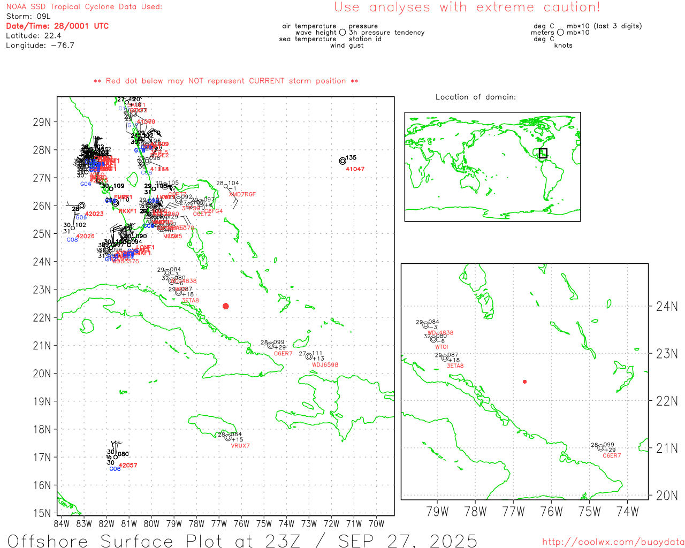Click the red storm dot in zoomed inset map

coord(524,382)
